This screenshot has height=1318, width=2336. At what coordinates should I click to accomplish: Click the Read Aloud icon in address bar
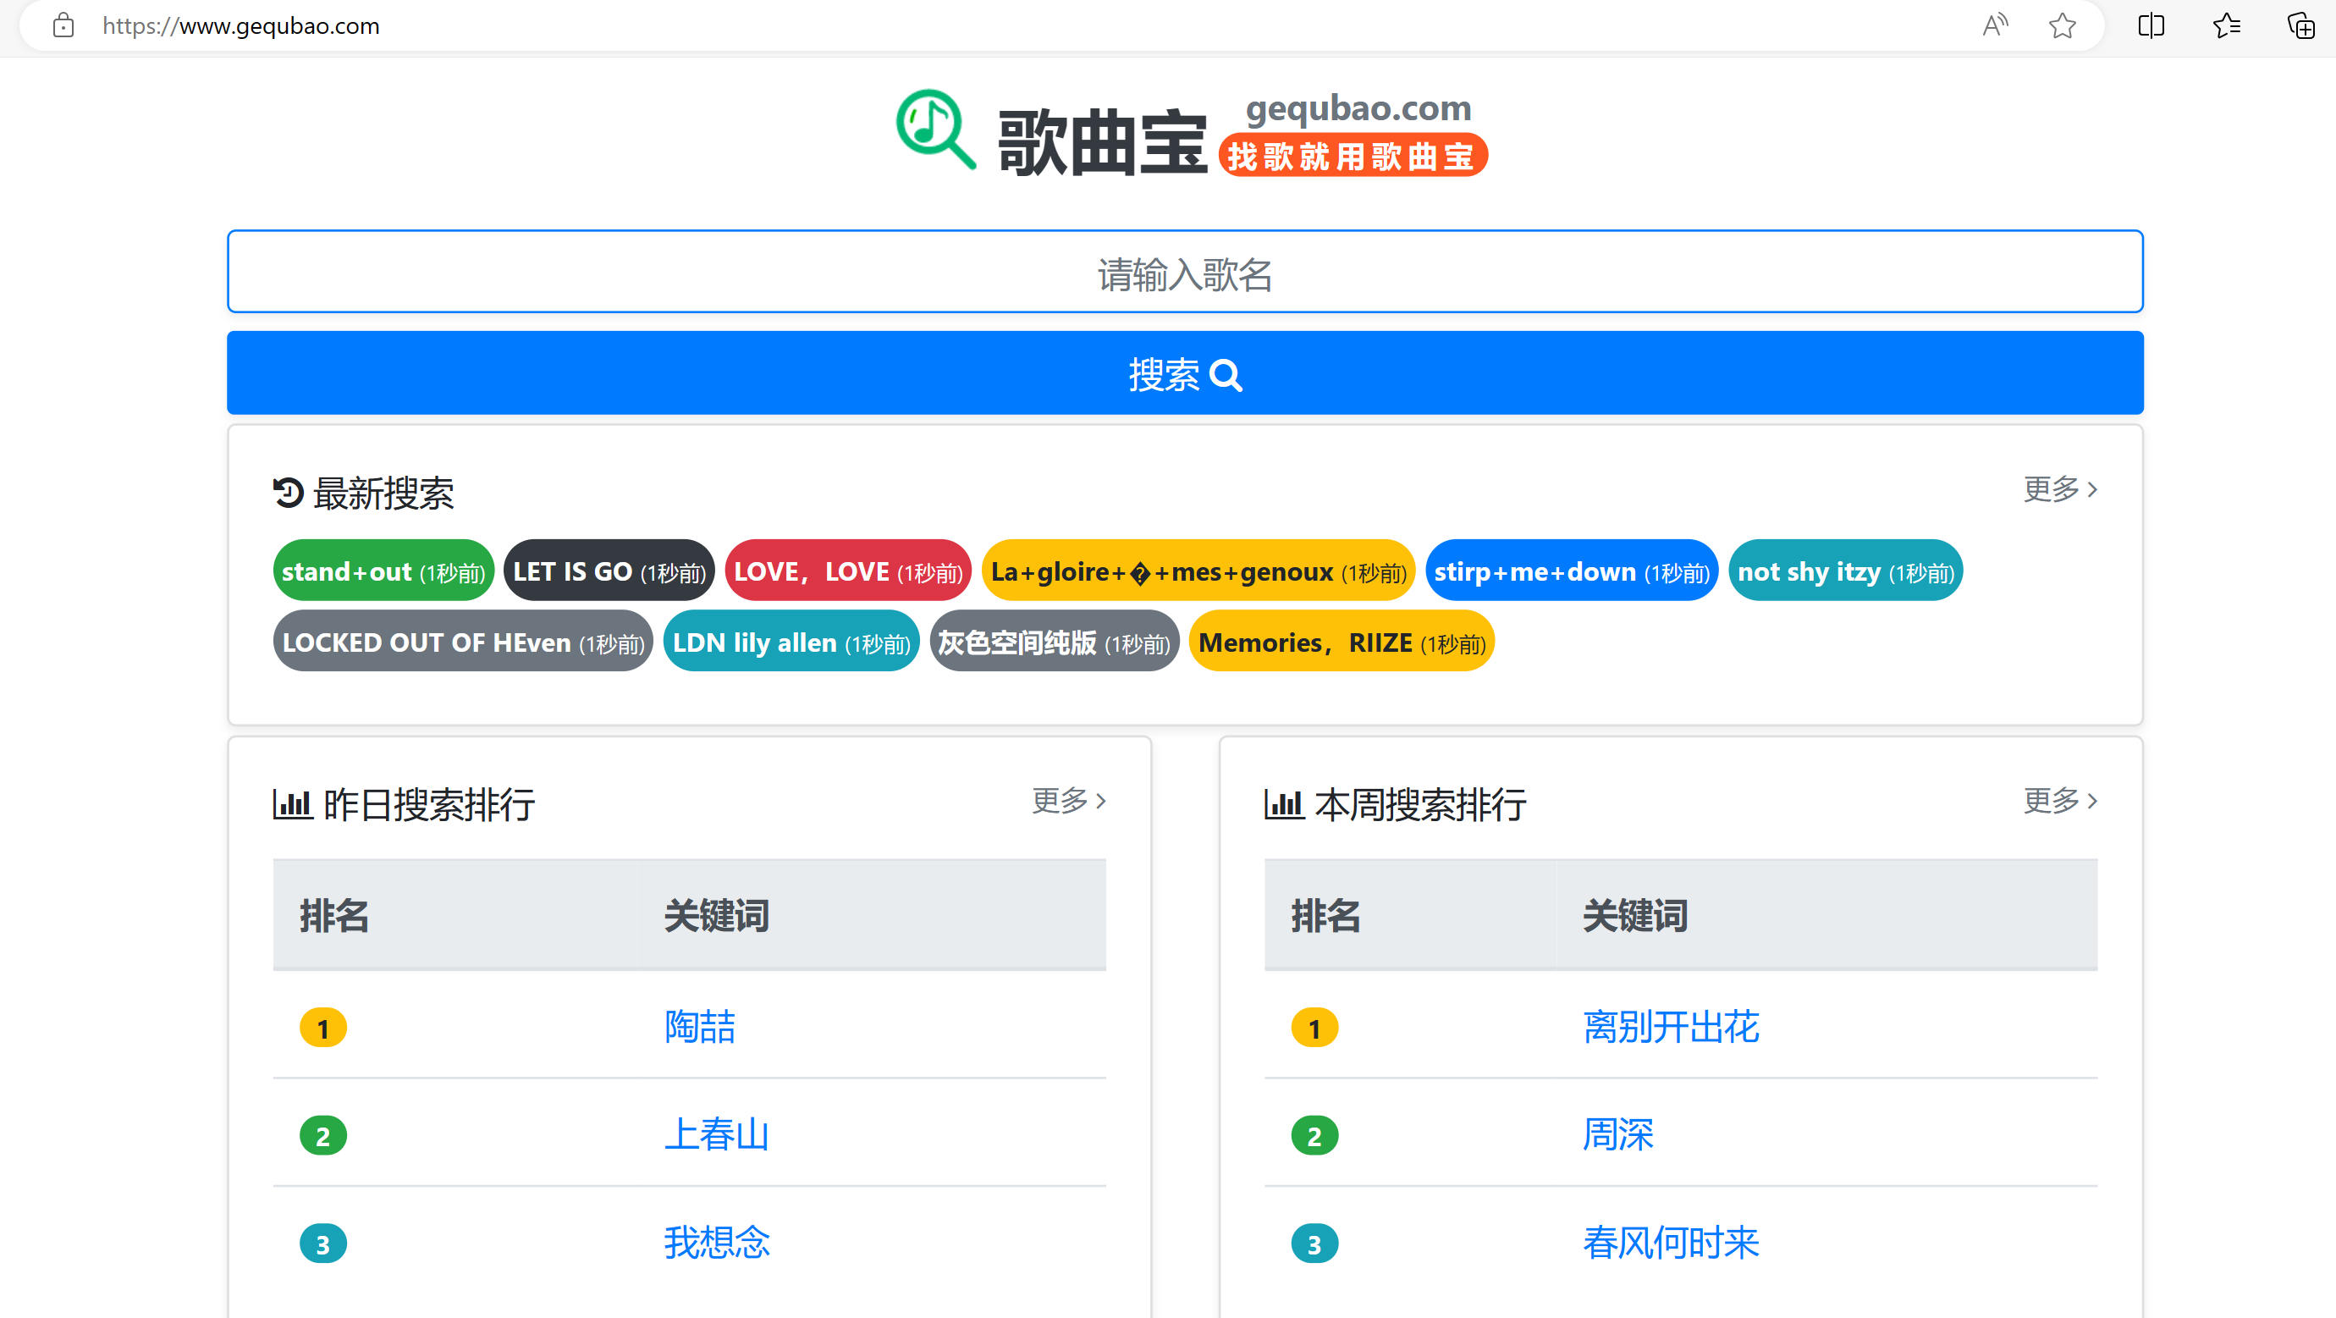click(1994, 25)
